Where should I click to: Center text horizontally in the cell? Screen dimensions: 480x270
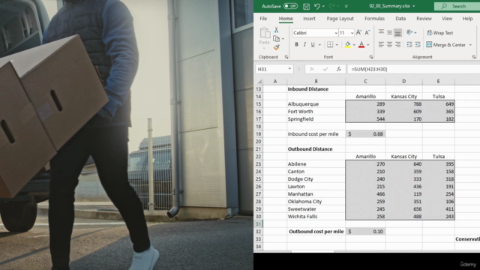click(389, 45)
